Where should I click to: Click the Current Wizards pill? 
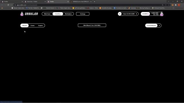point(151,25)
